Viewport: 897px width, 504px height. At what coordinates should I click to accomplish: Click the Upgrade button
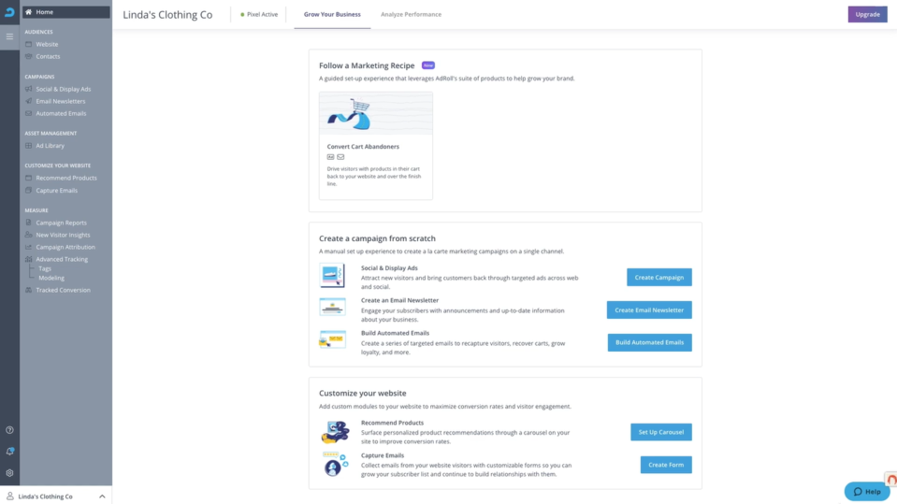click(x=867, y=14)
